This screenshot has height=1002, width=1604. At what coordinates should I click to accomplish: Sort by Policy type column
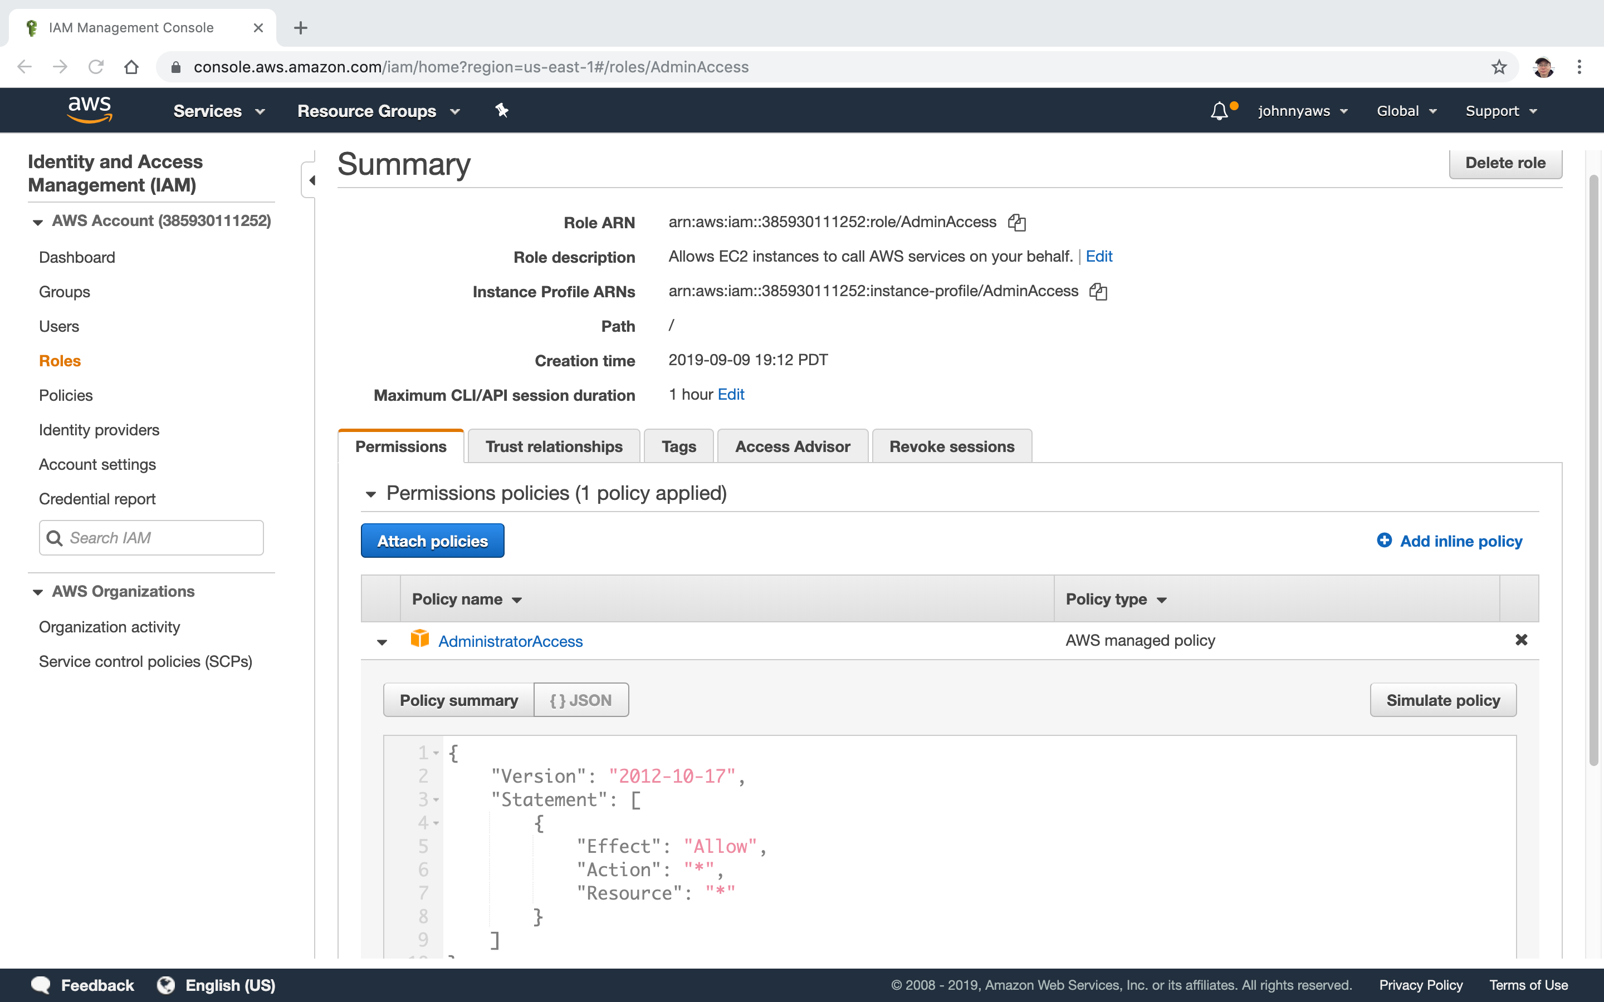tap(1116, 599)
